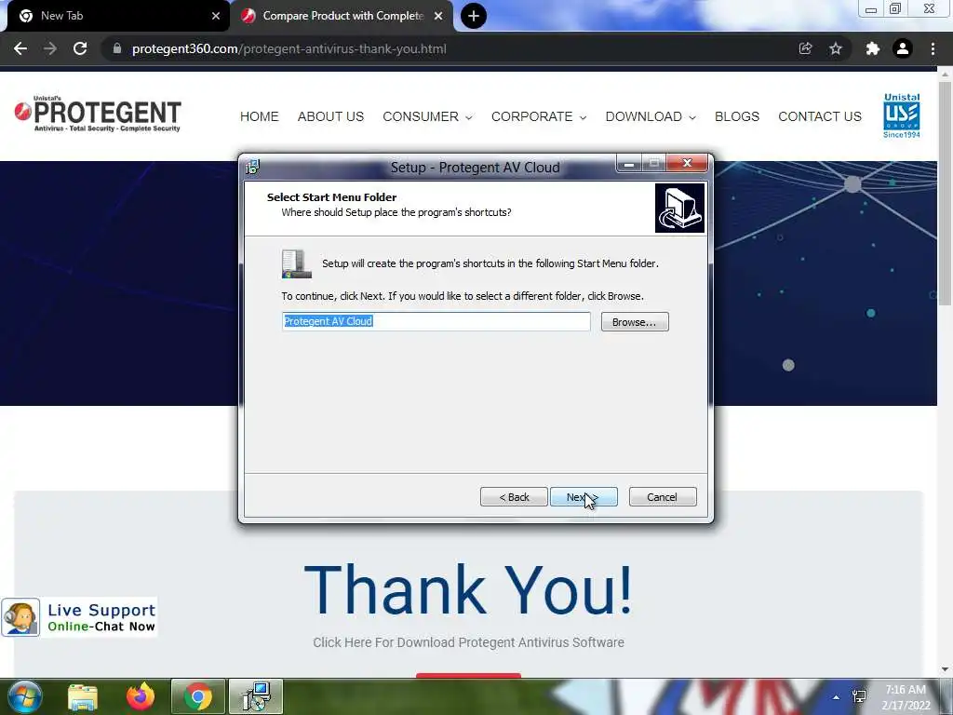Expand the DOWNLOAD dropdown menu

pyautogui.click(x=651, y=116)
